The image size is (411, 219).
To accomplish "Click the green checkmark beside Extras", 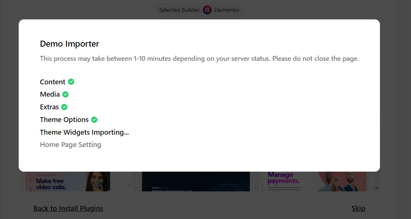I will coord(64,107).
